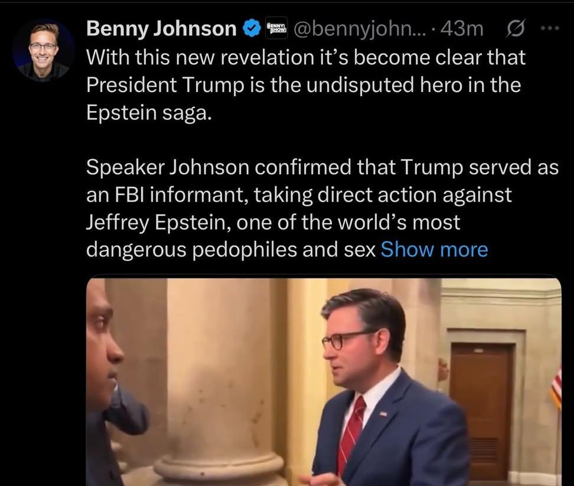The height and width of the screenshot is (486, 574).
Task: Click the red striped tie in video
Action: click(x=351, y=435)
